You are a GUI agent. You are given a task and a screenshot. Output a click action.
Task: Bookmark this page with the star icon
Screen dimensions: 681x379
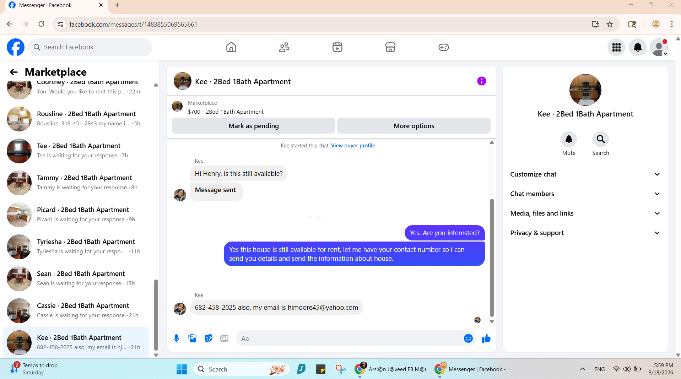click(610, 24)
